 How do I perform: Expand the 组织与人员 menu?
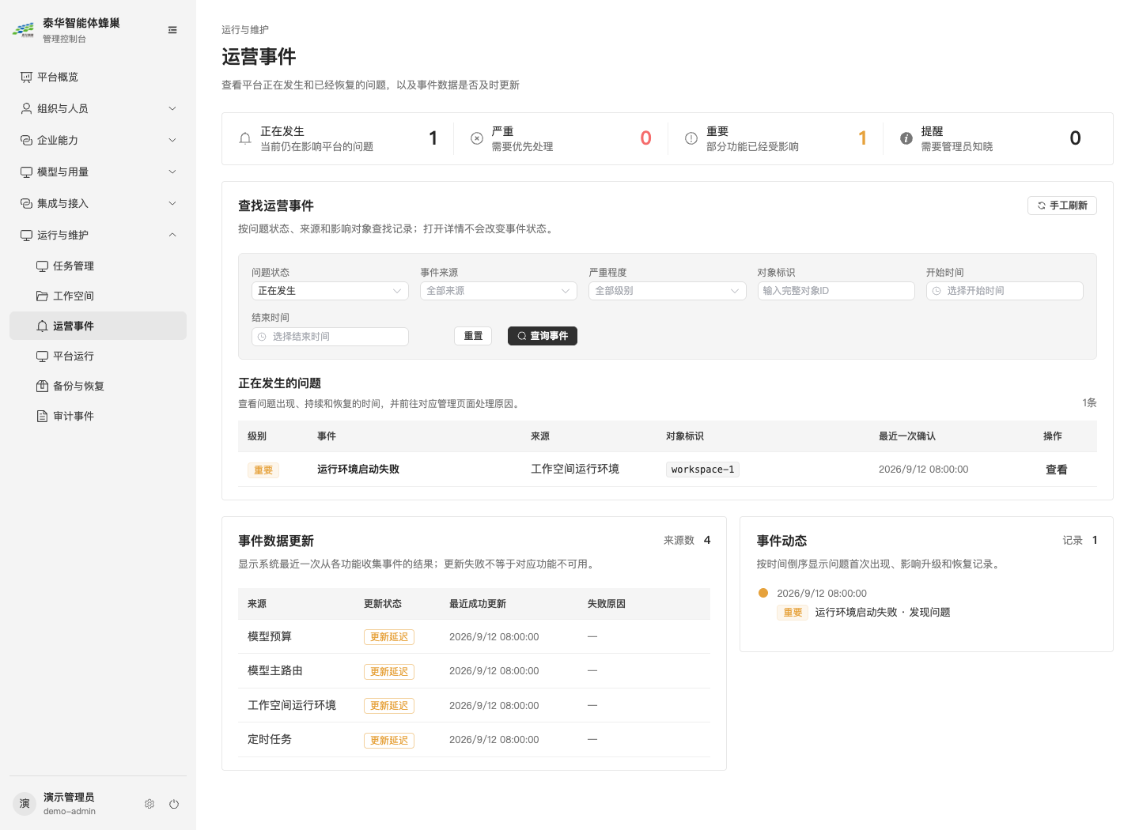pos(98,108)
